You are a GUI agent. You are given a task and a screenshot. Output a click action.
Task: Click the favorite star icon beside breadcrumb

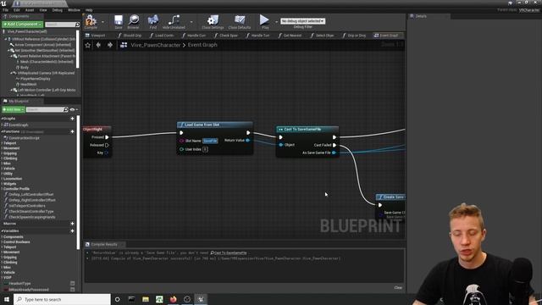coord(88,45)
